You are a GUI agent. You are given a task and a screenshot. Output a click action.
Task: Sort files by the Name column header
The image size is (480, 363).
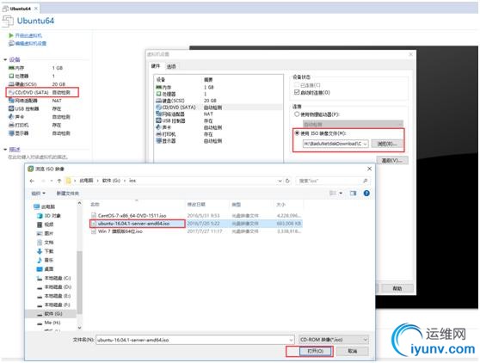95,205
